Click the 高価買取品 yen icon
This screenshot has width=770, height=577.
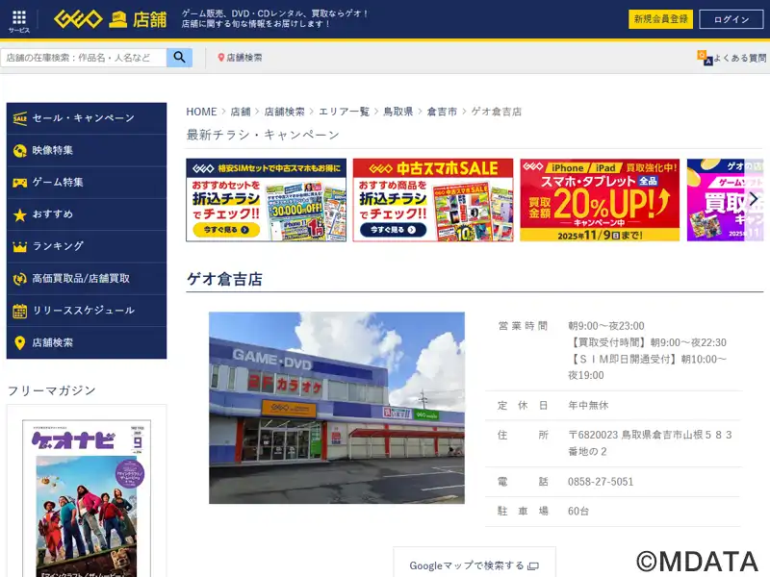pos(19,279)
